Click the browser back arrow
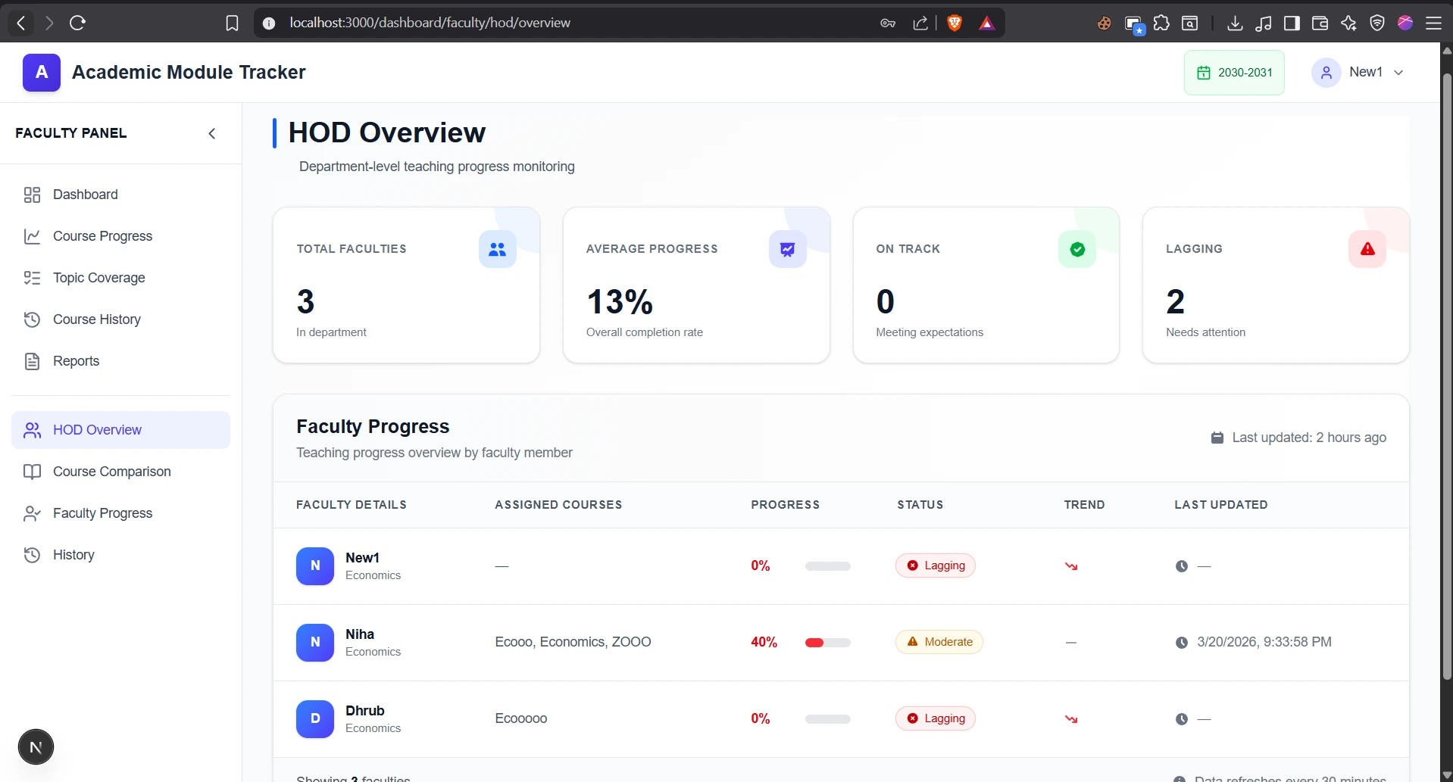Viewport: 1453px width, 782px height. [x=21, y=23]
